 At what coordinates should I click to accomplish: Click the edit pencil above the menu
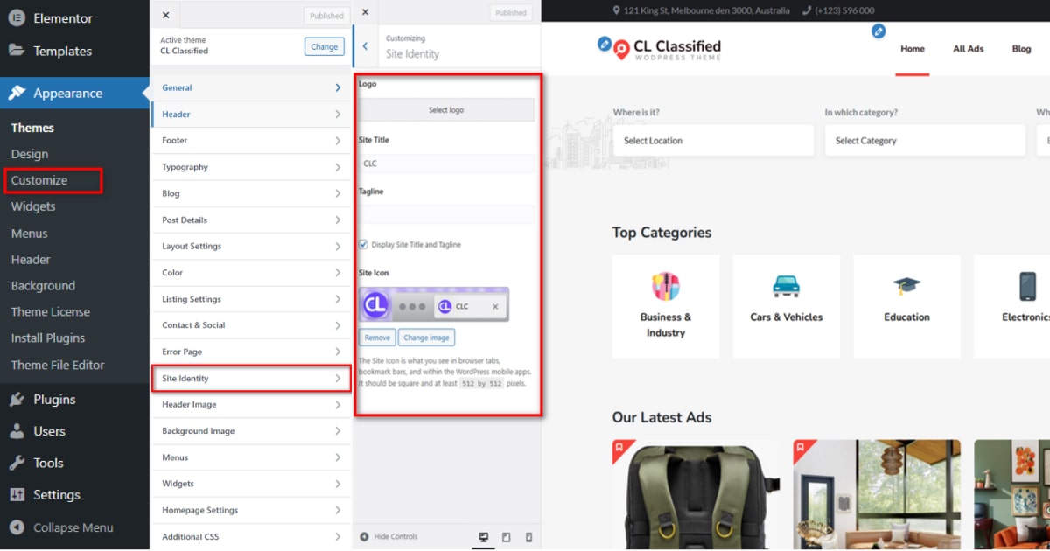pos(878,31)
